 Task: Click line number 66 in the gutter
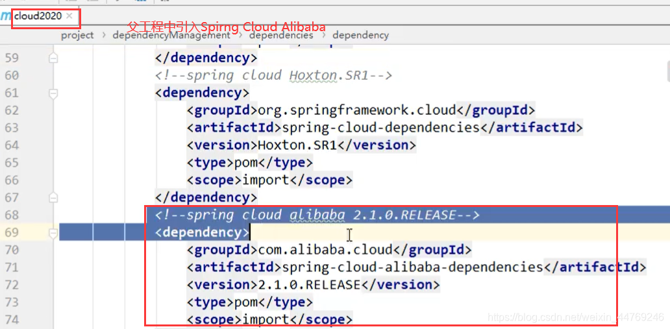coord(11,180)
